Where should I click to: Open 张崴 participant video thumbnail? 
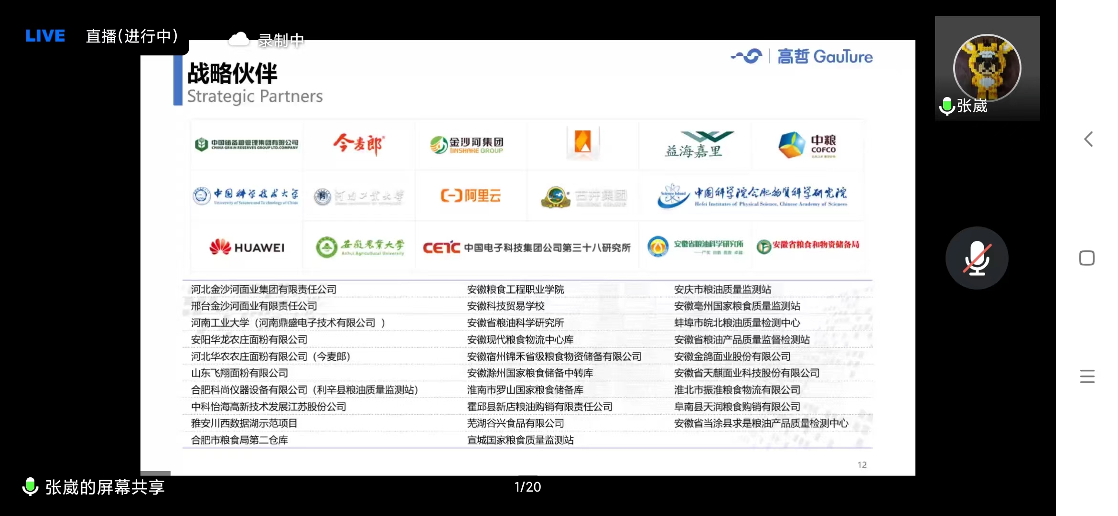(987, 68)
